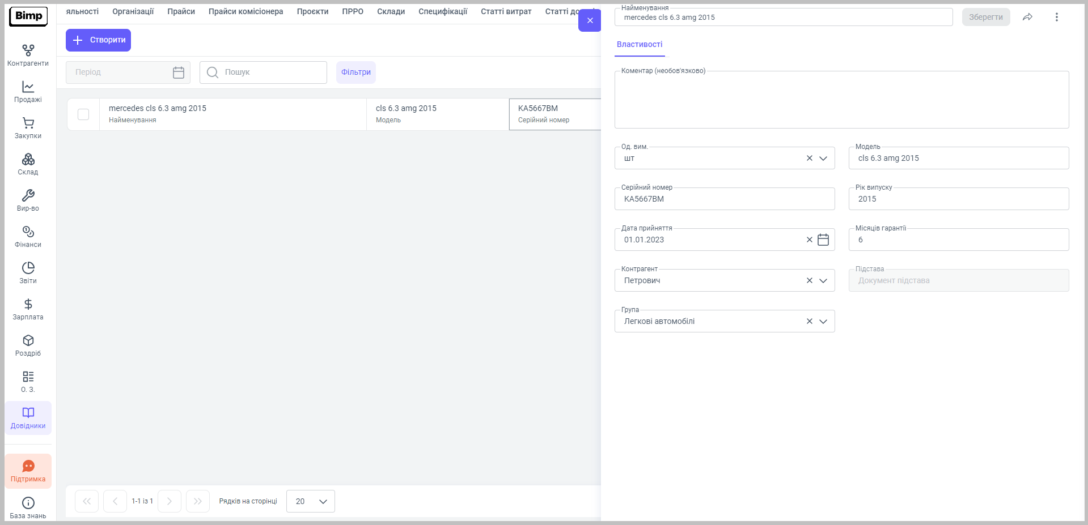The height and width of the screenshot is (525, 1088).
Task: Select the Властивості tab
Action: 640,44
